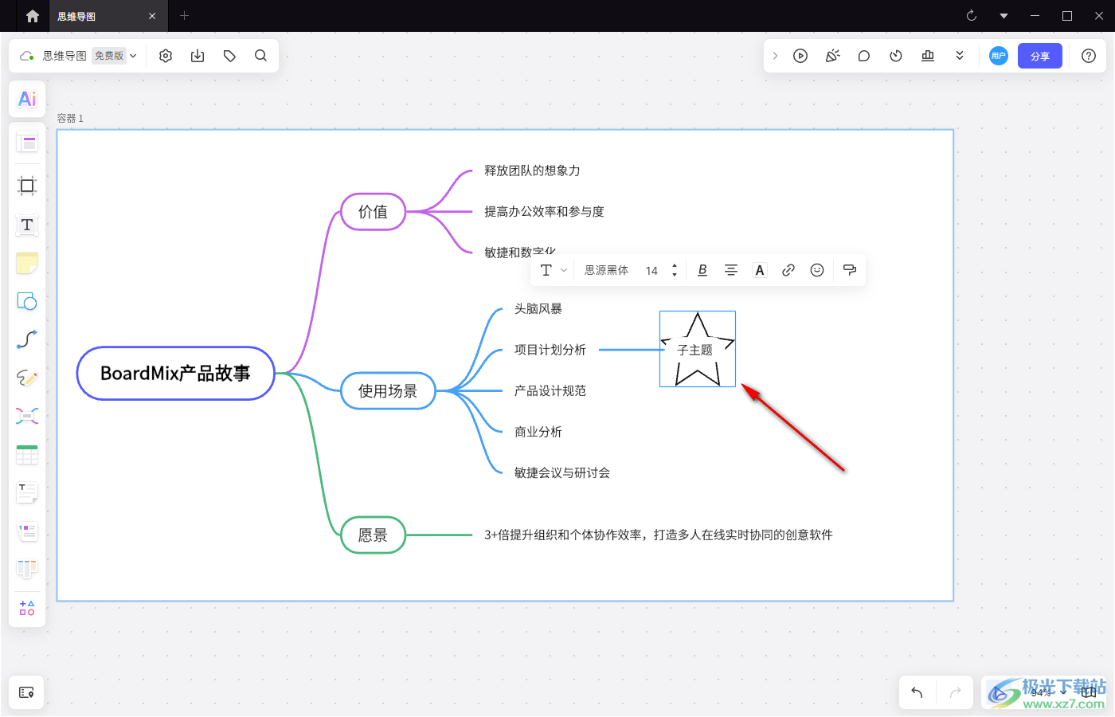Expand more toolbar options double chevron
Viewport: 1115px width, 717px height.
(x=960, y=56)
